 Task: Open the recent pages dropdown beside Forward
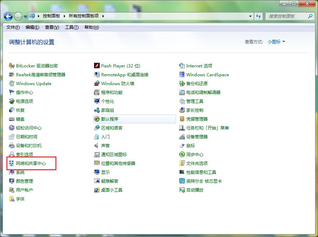25,17
